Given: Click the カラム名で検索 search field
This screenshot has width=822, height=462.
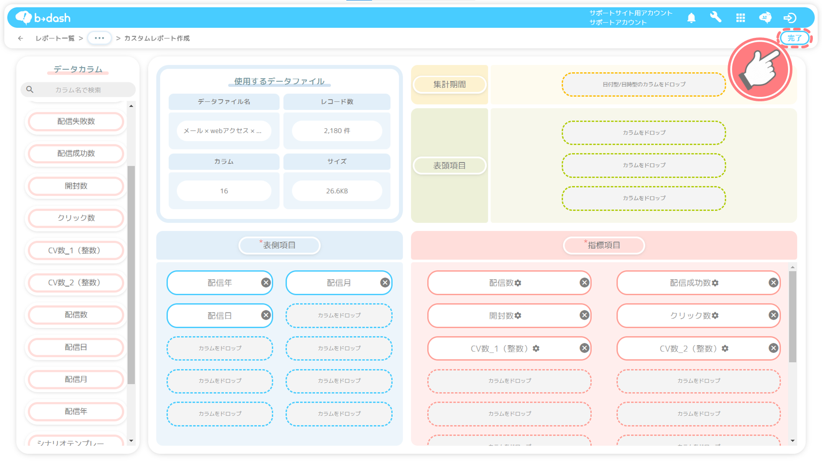Looking at the screenshot, I should (78, 90).
